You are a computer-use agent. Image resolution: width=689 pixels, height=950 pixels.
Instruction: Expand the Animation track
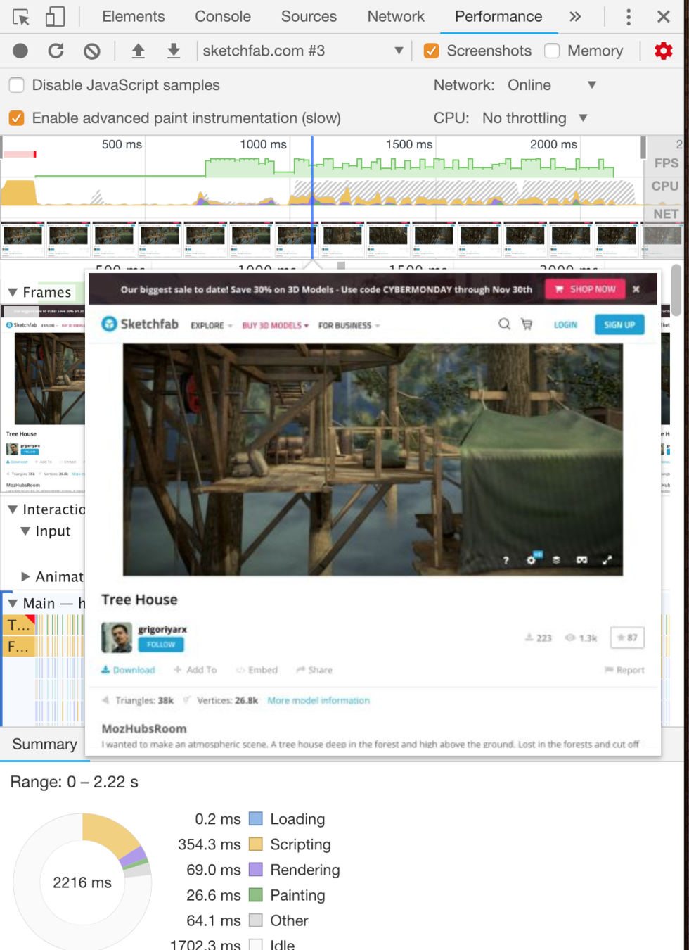pyautogui.click(x=25, y=577)
